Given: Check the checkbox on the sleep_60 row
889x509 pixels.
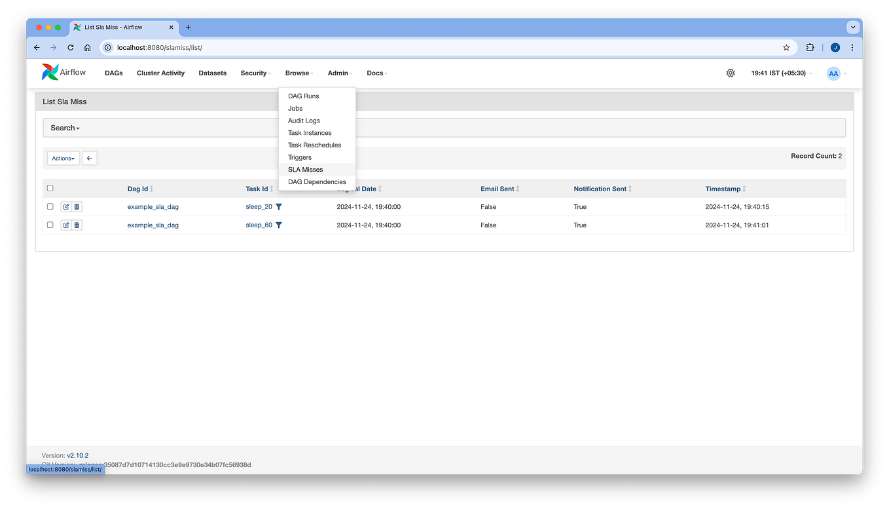Looking at the screenshot, I should [50, 225].
